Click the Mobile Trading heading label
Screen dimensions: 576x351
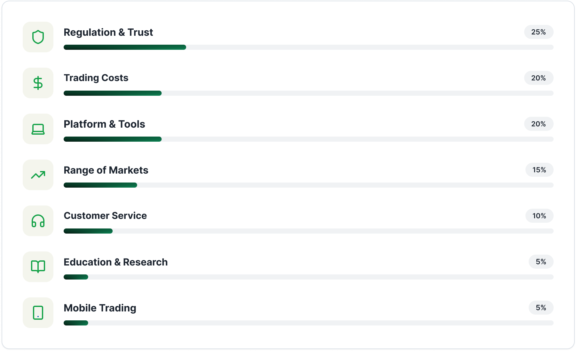coord(100,308)
